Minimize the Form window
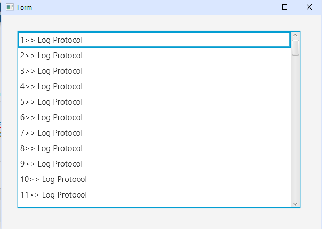322x229 pixels. tap(261, 7)
